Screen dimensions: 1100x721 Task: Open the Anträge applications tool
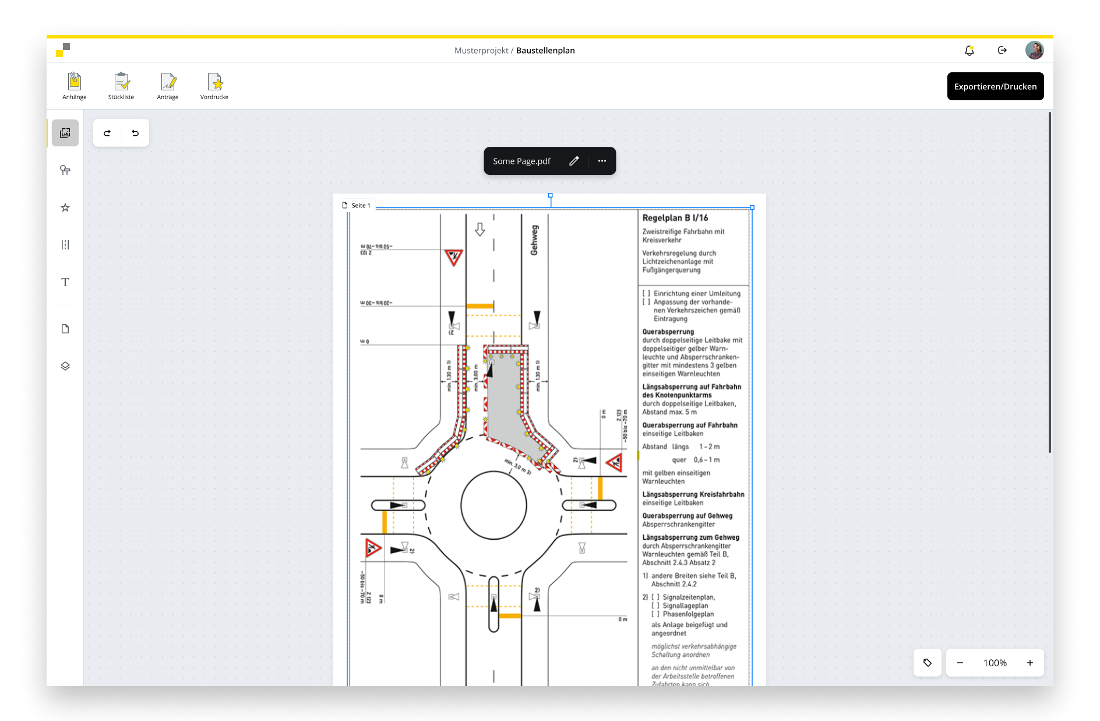(x=168, y=86)
